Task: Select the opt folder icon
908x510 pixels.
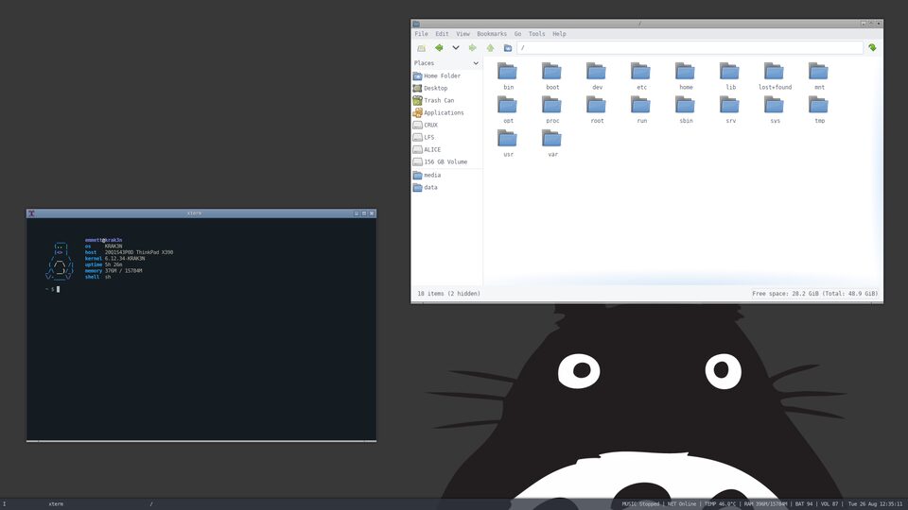Action: pyautogui.click(x=507, y=105)
